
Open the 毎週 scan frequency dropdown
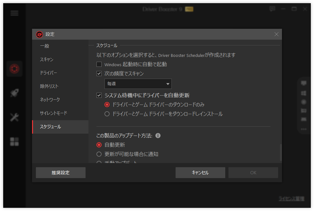pyautogui.click(x=138, y=84)
